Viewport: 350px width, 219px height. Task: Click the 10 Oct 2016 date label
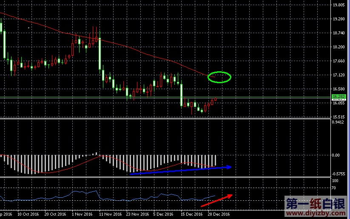click(x=28, y=214)
